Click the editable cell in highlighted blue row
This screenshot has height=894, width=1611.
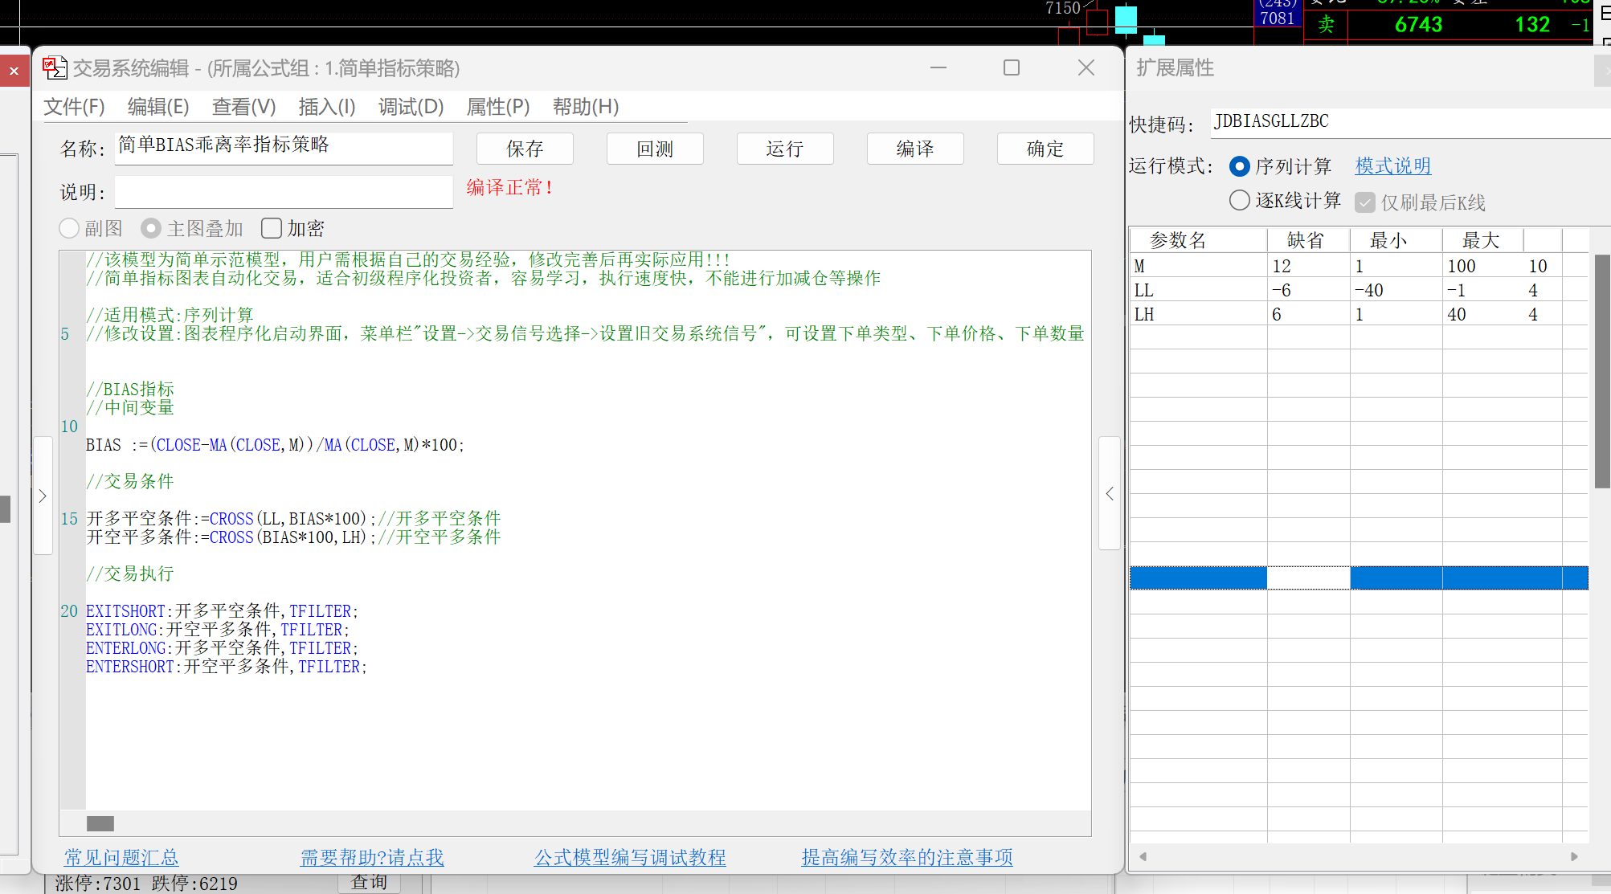(1309, 578)
